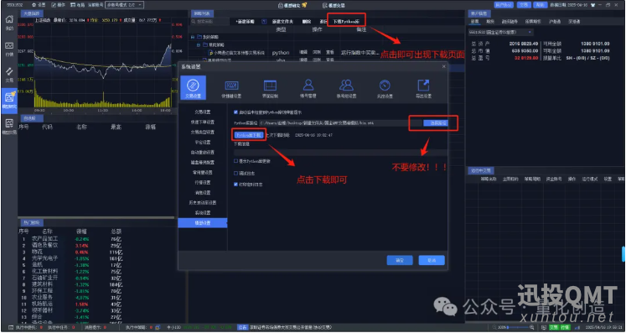Open the keyboard shortcut settings icon
The width and height of the screenshot is (626, 333).
click(x=231, y=89)
